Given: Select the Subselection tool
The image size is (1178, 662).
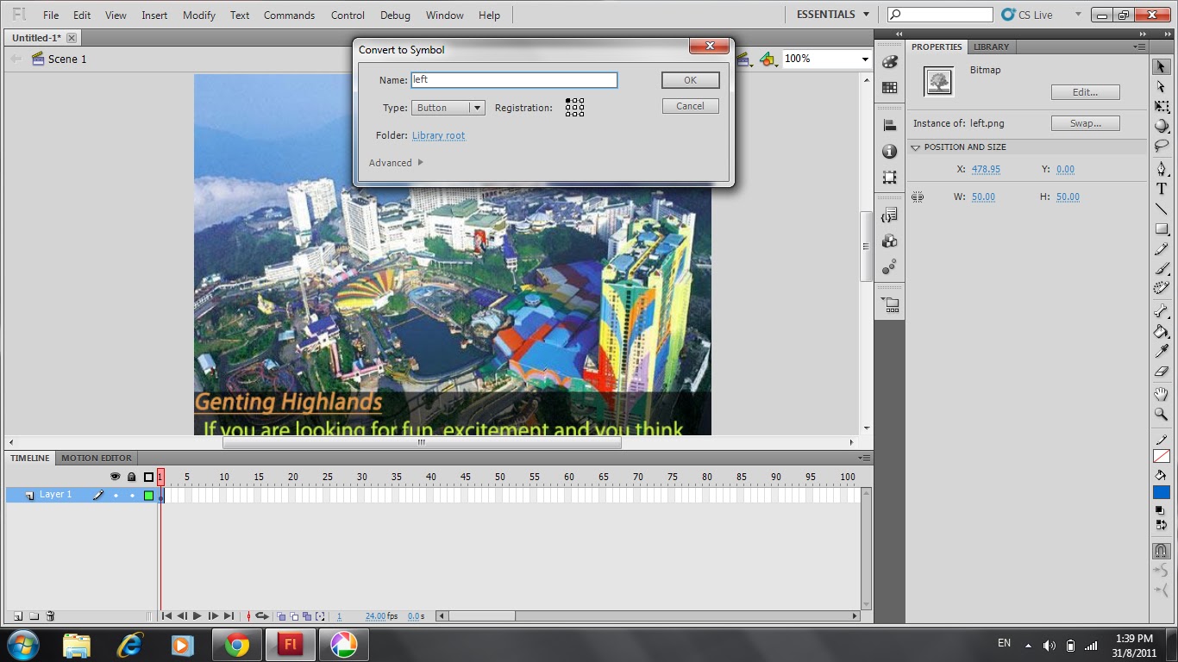Looking at the screenshot, I should (1162, 87).
